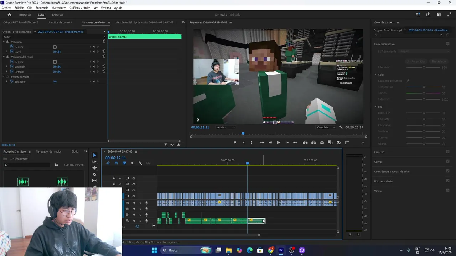Open the Archivo menu

point(6,8)
